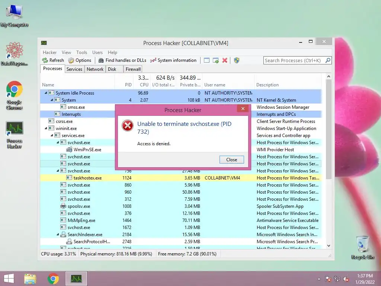Click the Process Hacker title bar icon

44,43
